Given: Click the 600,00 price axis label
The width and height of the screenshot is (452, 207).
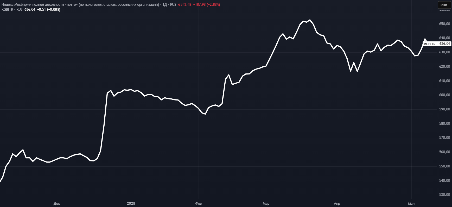Looking at the screenshot, I should (x=444, y=95).
